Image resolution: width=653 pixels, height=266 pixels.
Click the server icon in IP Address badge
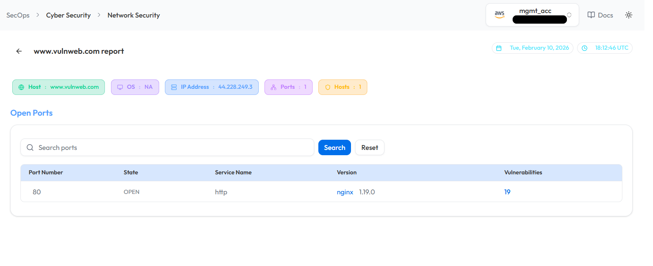[x=174, y=87]
